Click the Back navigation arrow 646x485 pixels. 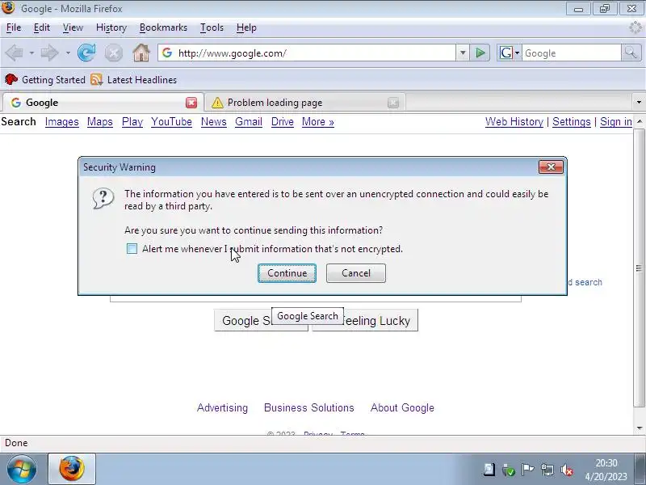tap(15, 53)
